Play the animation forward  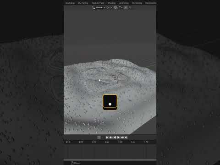[118, 137]
